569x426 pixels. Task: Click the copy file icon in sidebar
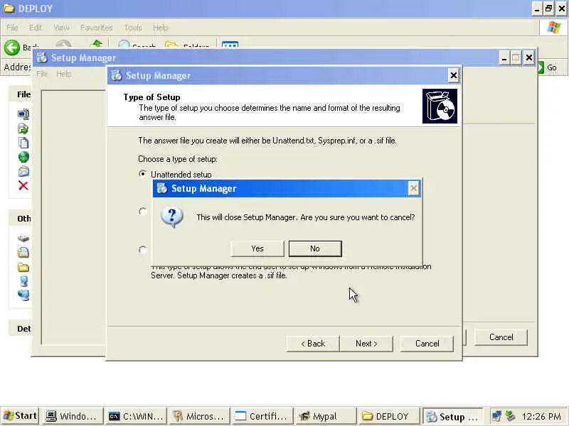pos(23,143)
